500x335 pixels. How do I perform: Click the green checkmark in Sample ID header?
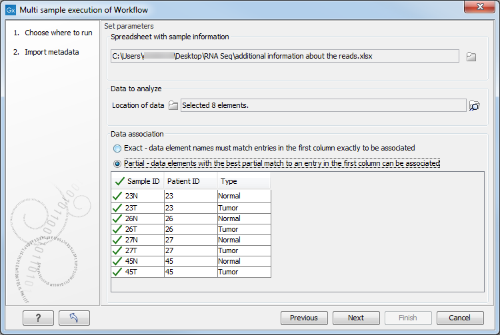coord(119,181)
